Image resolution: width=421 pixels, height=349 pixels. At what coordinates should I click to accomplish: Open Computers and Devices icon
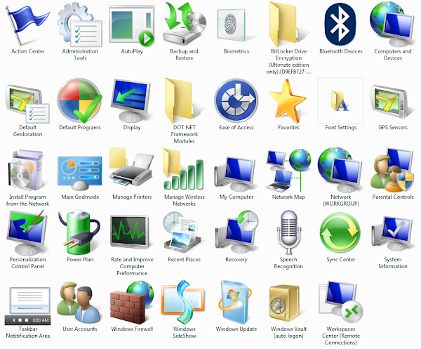coord(392,24)
